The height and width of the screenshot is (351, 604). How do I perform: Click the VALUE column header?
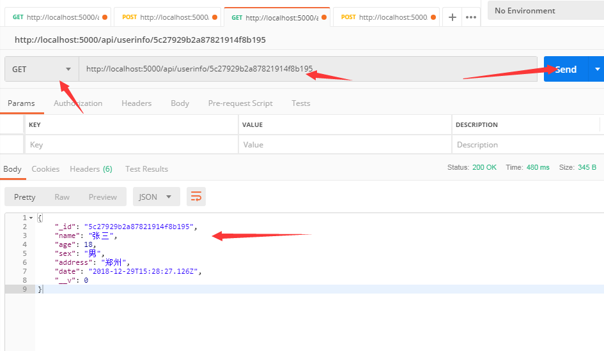252,125
